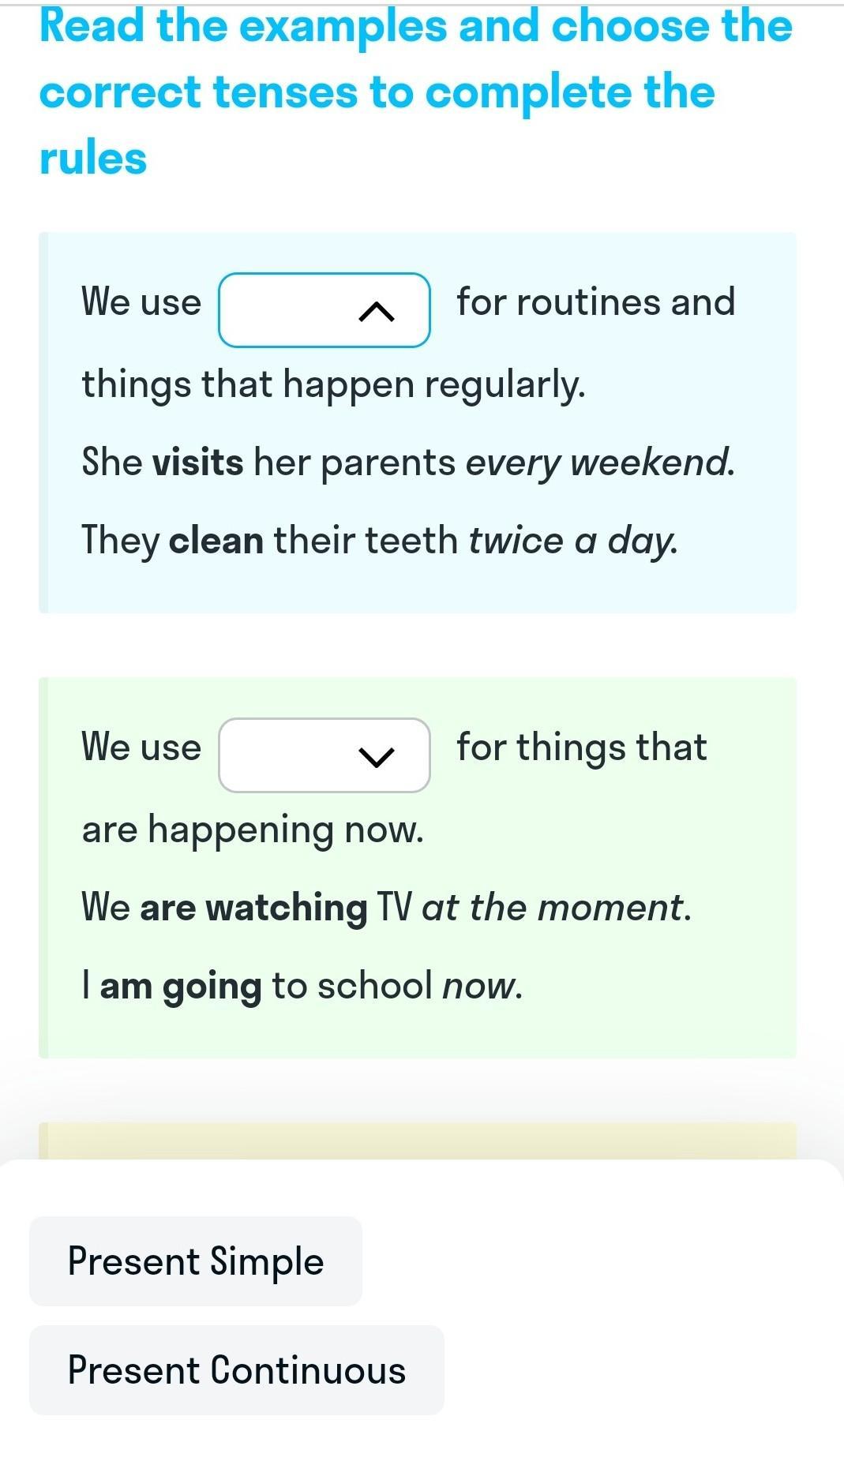Click the down chevron in the second dropdown

(x=376, y=758)
